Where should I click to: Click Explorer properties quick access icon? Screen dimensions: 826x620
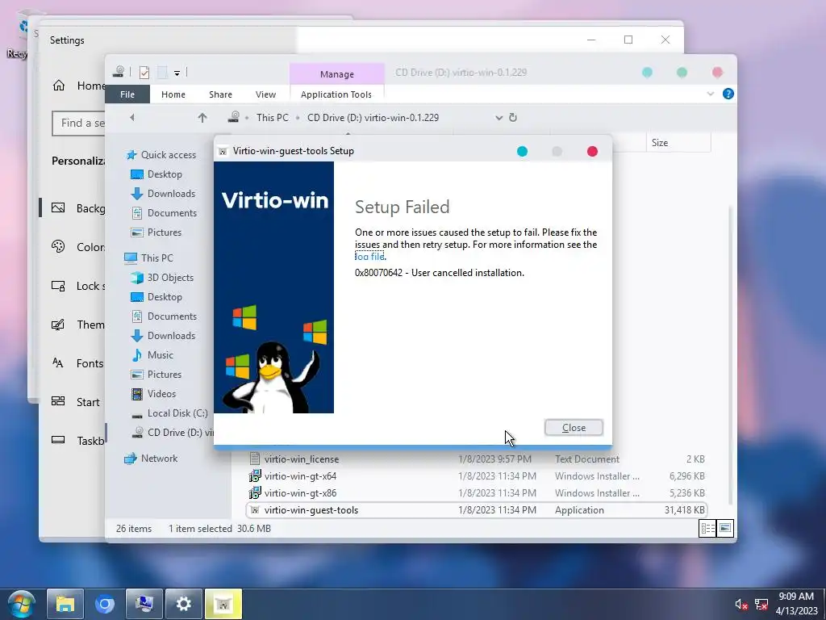point(144,73)
